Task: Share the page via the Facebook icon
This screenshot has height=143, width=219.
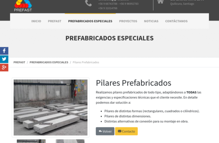Action: point(4,51)
